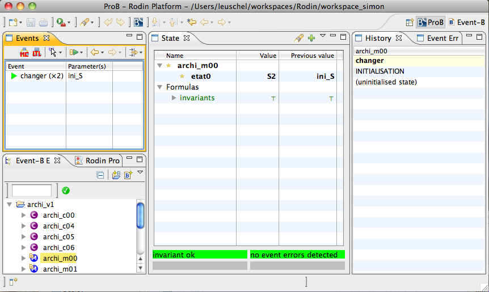Screen dimensions: 489x292
Task: Expand the invariants formula node
Action: click(174, 98)
